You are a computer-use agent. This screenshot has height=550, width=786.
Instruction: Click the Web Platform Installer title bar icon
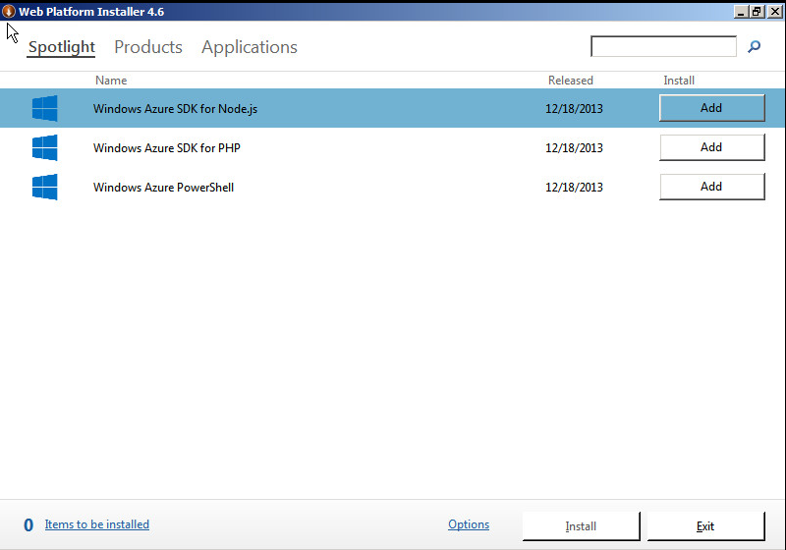tap(9, 11)
